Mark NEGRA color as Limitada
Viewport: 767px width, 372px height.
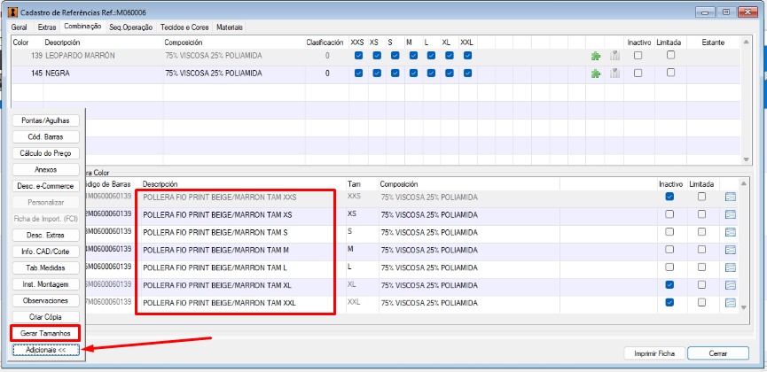coord(670,73)
